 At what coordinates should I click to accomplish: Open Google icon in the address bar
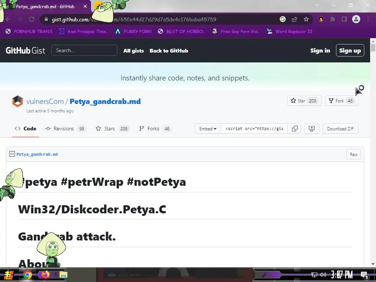coord(283,19)
